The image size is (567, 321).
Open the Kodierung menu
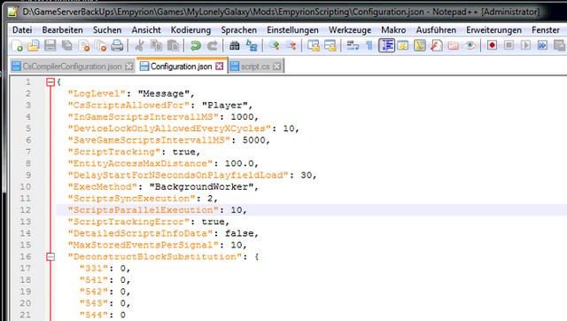[190, 30]
